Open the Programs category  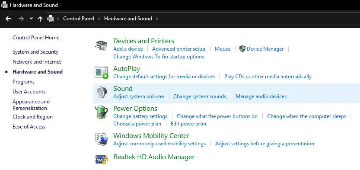point(23,82)
